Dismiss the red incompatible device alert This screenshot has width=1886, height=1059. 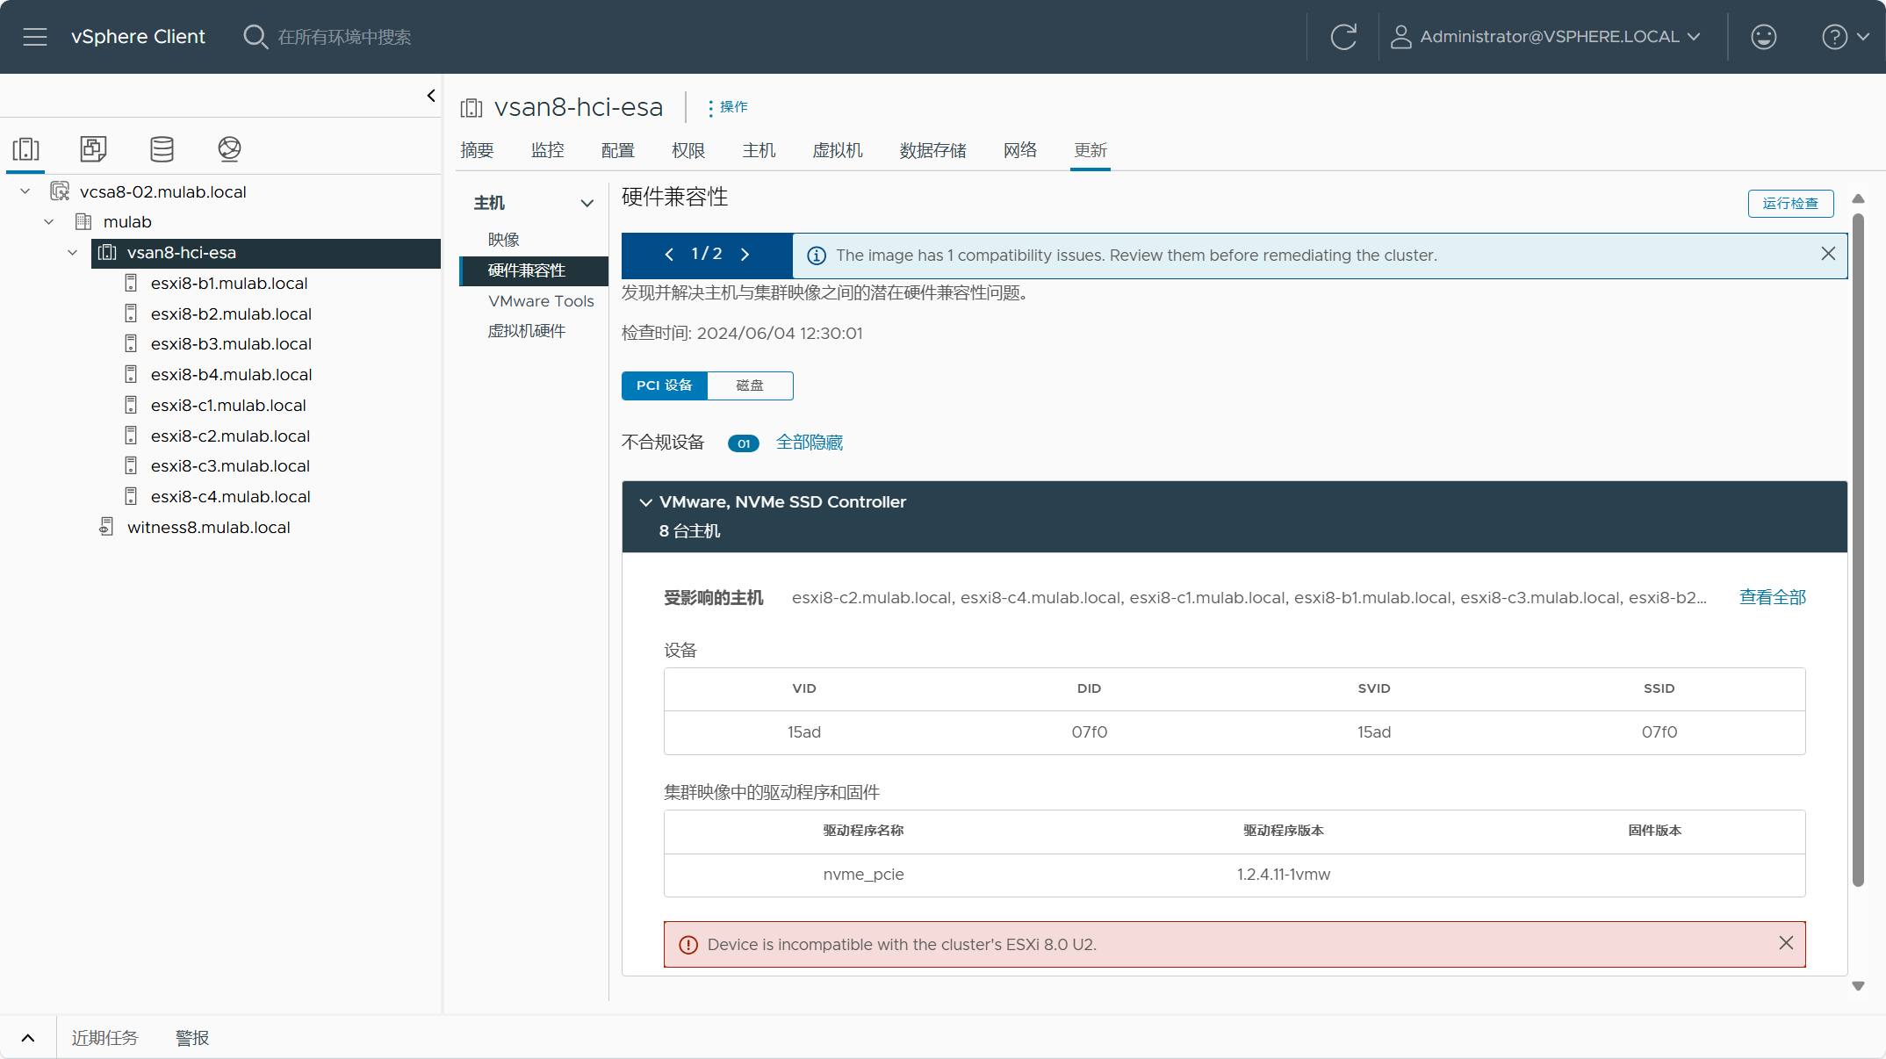point(1786,943)
